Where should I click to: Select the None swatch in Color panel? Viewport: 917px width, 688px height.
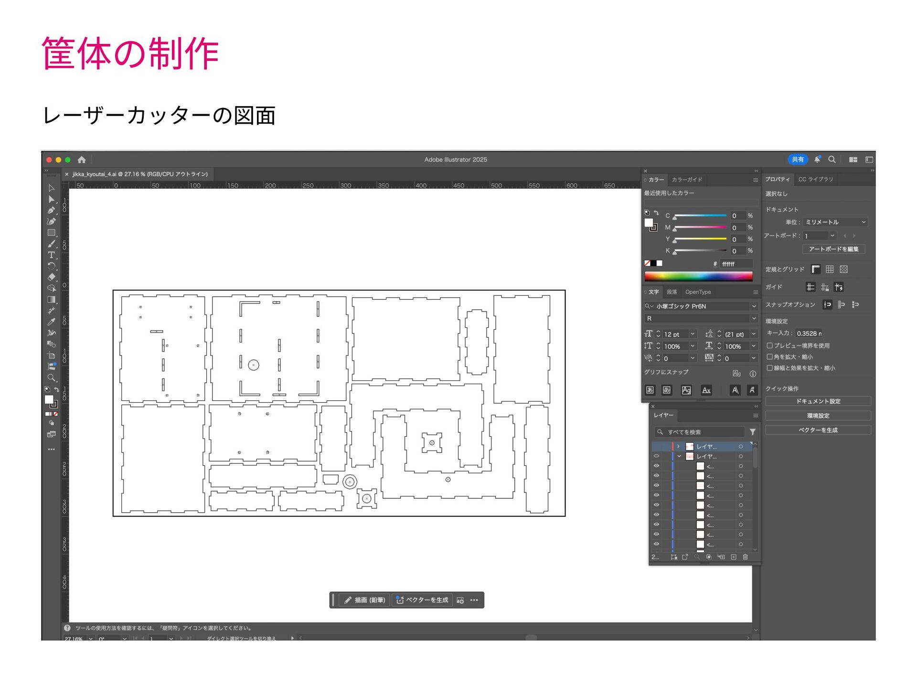[x=647, y=264]
